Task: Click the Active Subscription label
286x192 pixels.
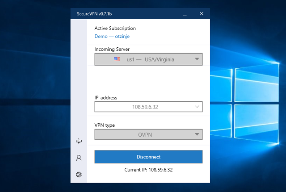Action: 115,28
